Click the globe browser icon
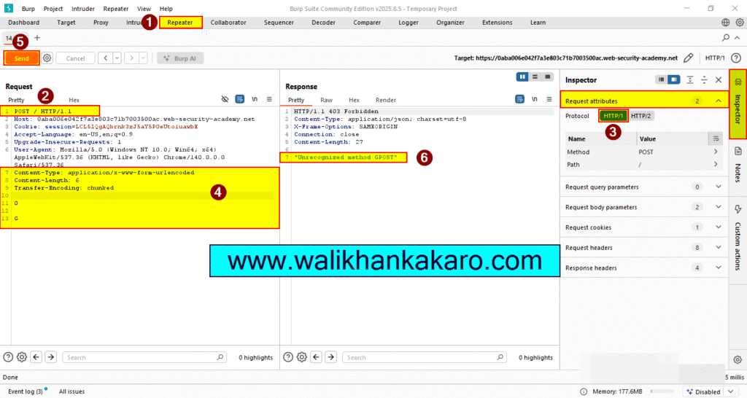 tap(725, 23)
